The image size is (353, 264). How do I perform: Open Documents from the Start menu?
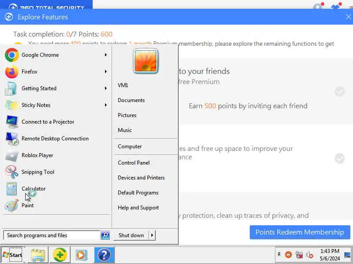[131, 100]
